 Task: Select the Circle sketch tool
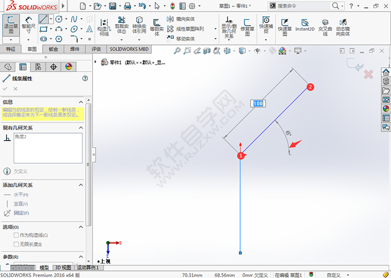tap(59, 19)
